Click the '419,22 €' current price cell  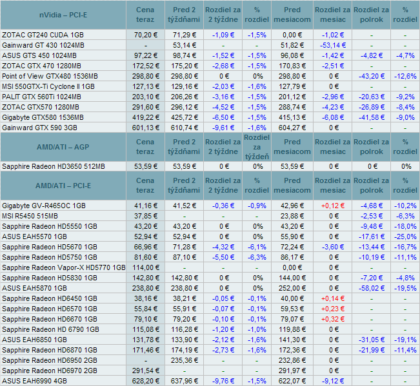pyautogui.click(x=146, y=117)
